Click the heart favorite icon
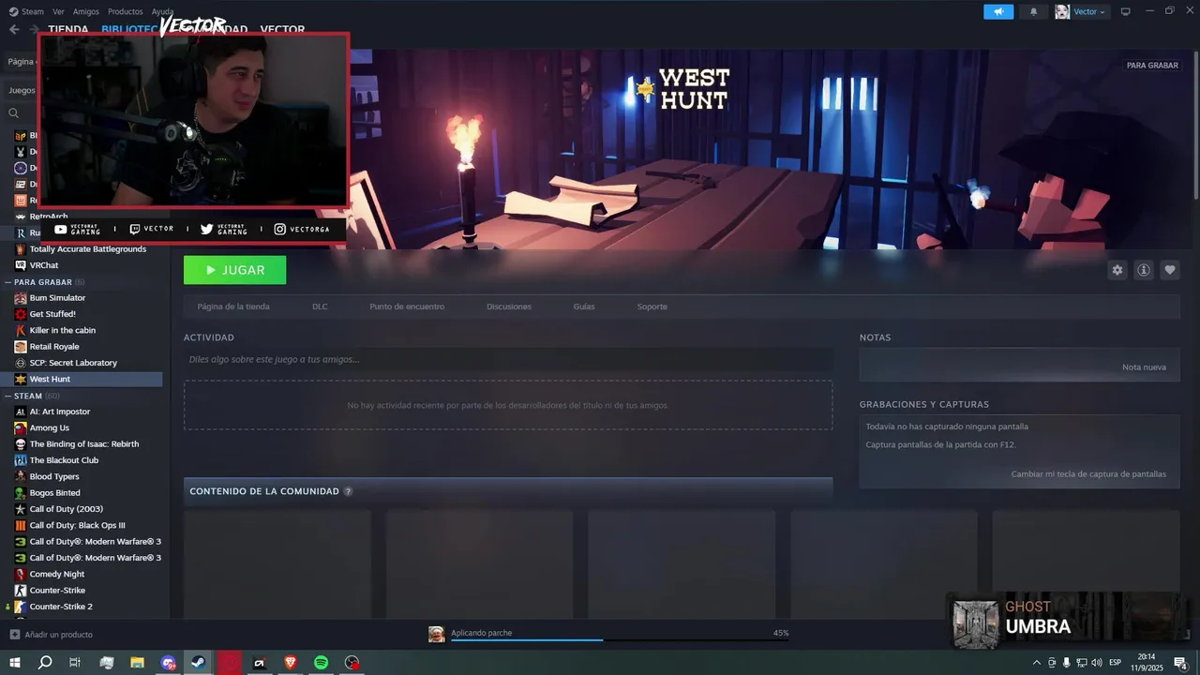The height and width of the screenshot is (675, 1200). click(1170, 270)
